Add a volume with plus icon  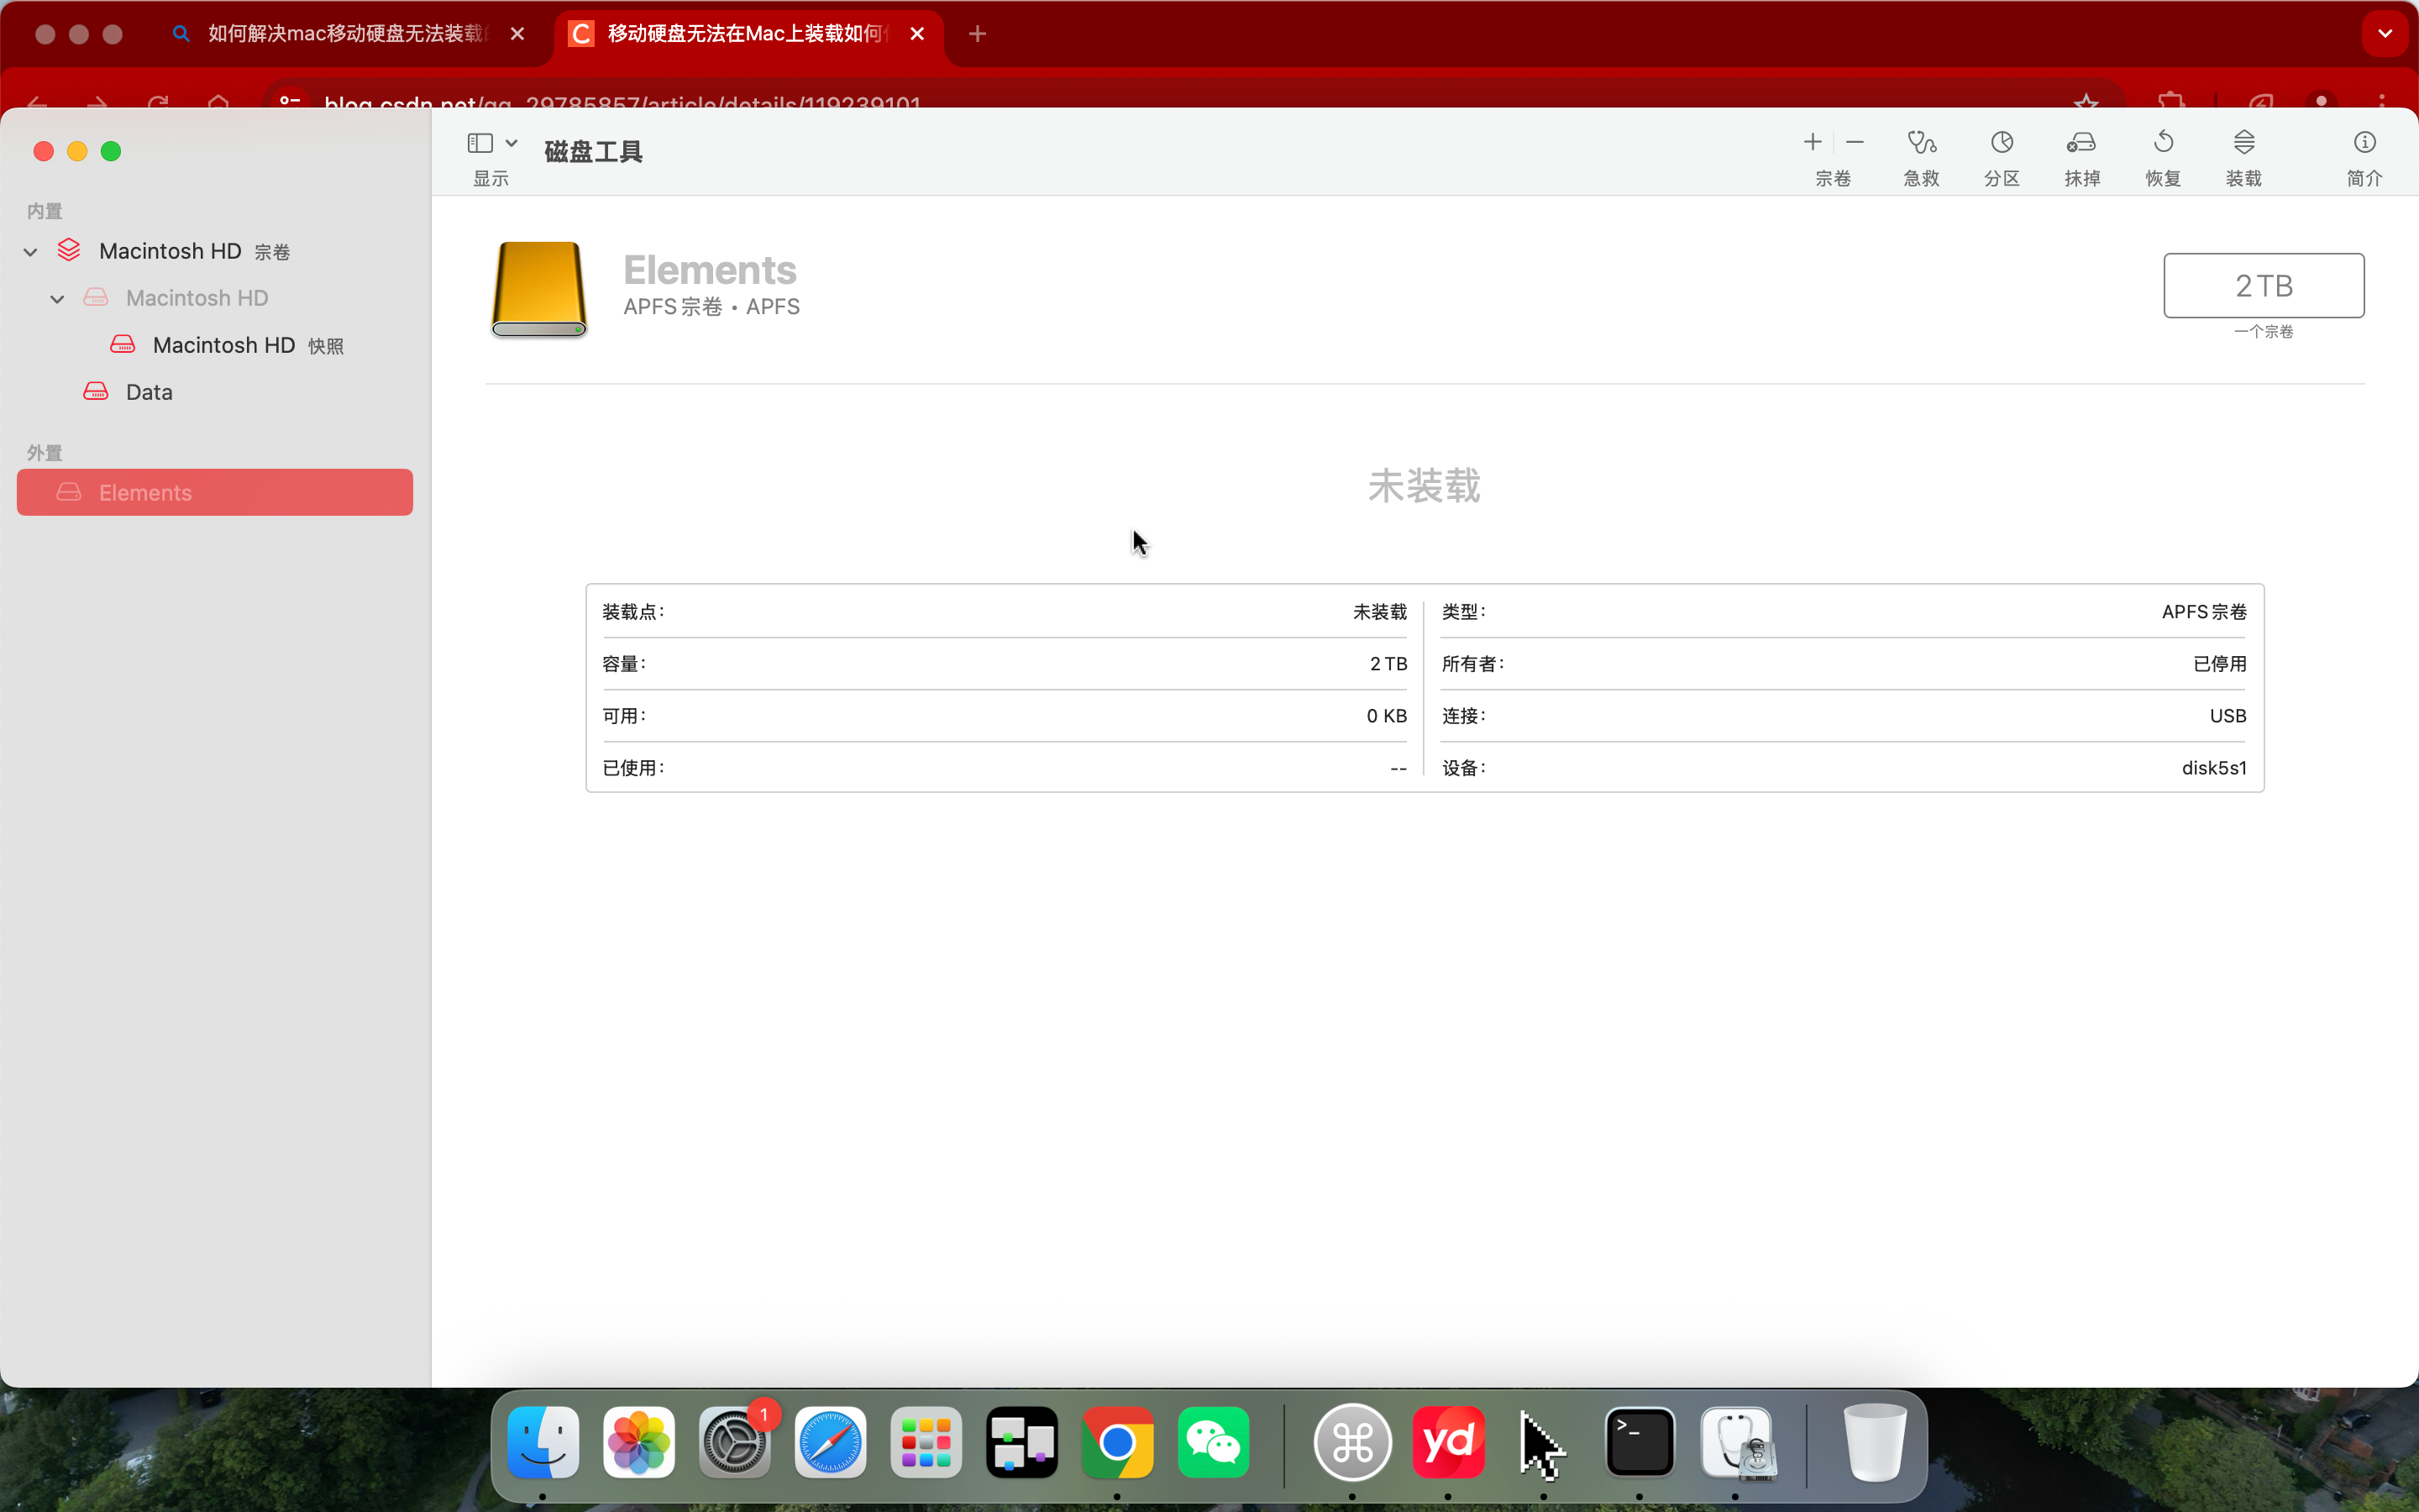1813,143
